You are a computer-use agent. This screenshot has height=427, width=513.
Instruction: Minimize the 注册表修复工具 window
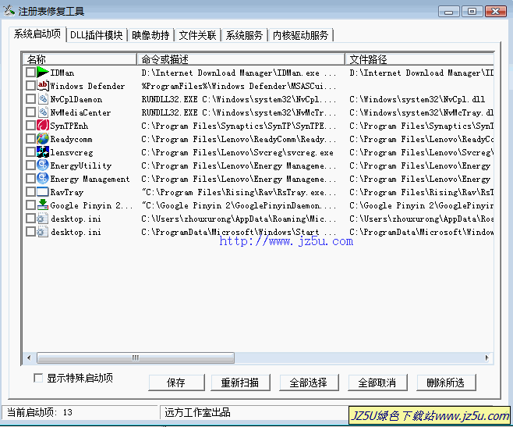click(448, 12)
